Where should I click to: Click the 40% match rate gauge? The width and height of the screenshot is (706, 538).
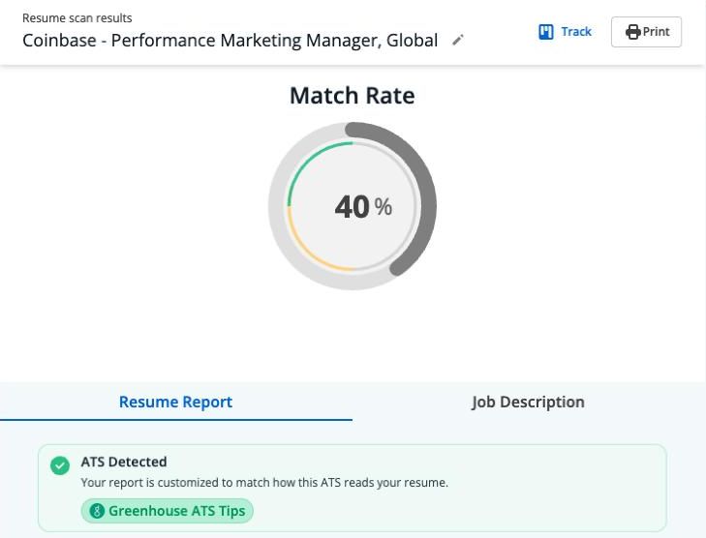353,206
